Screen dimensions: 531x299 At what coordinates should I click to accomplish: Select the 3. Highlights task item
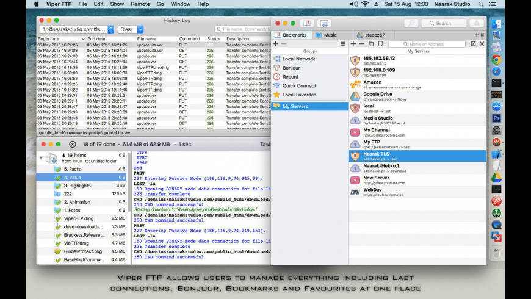pos(81,186)
